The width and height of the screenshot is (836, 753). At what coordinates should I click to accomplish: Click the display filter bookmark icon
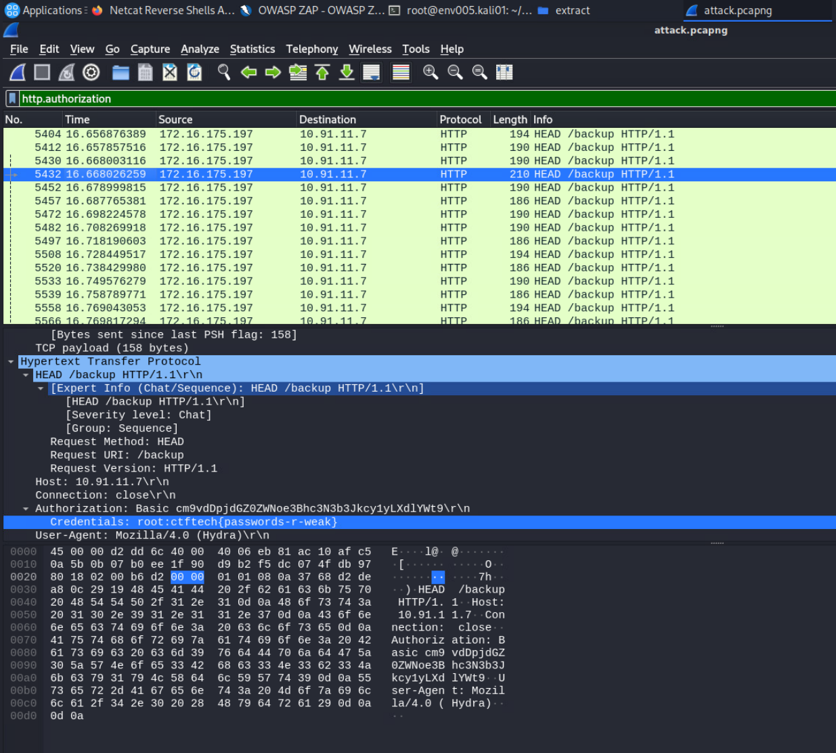coord(12,99)
